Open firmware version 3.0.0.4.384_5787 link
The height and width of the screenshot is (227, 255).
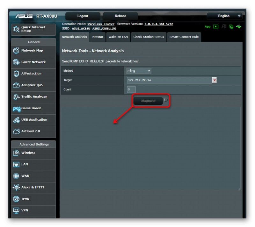(159, 24)
